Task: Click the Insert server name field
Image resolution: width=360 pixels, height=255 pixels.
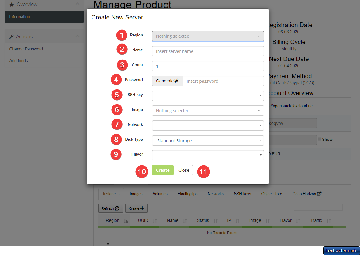Action: (208, 51)
